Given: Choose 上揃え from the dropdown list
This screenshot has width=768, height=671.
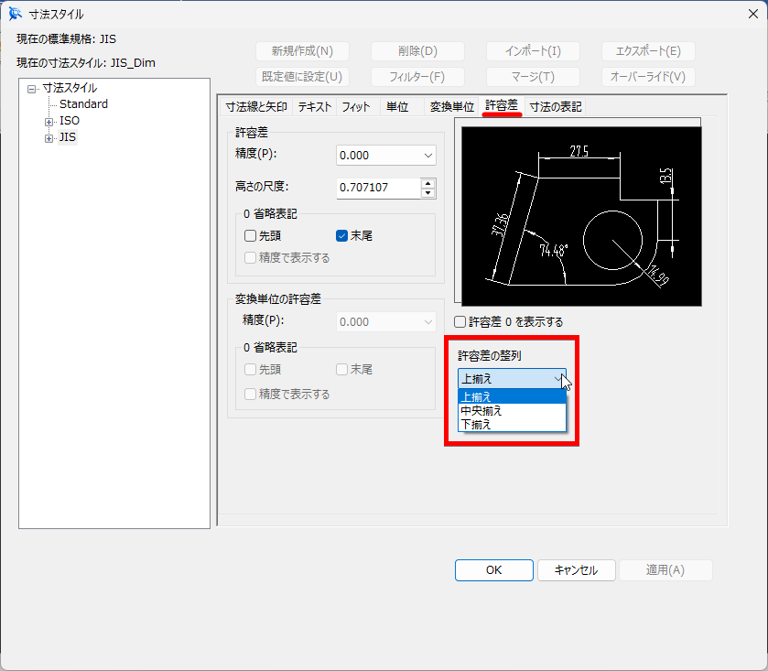Looking at the screenshot, I should [512, 396].
